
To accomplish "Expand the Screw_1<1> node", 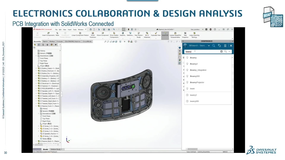I will (x=39, y=126).
